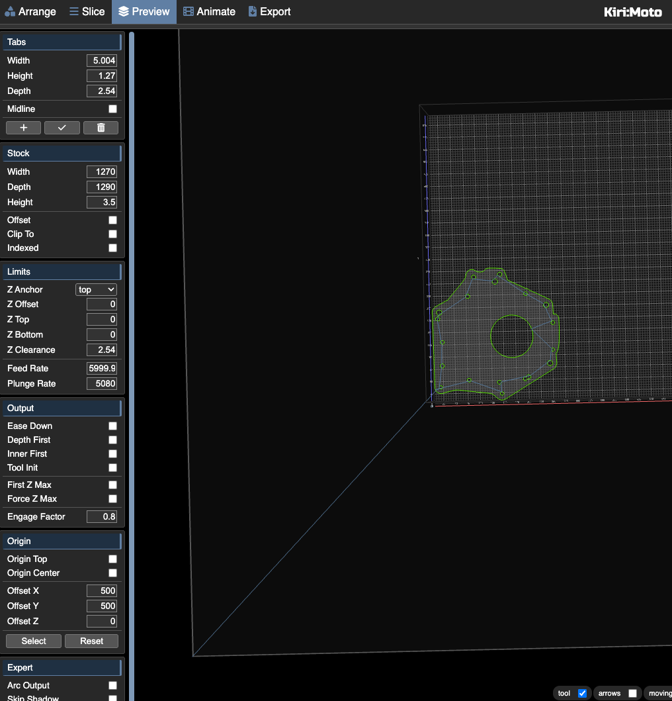
Task: Click the checkmark icon under Tabs
Action: (62, 128)
